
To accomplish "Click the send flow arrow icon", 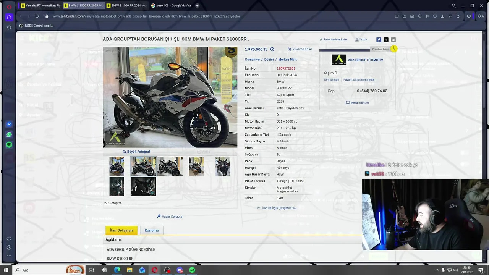I will (427, 16).
